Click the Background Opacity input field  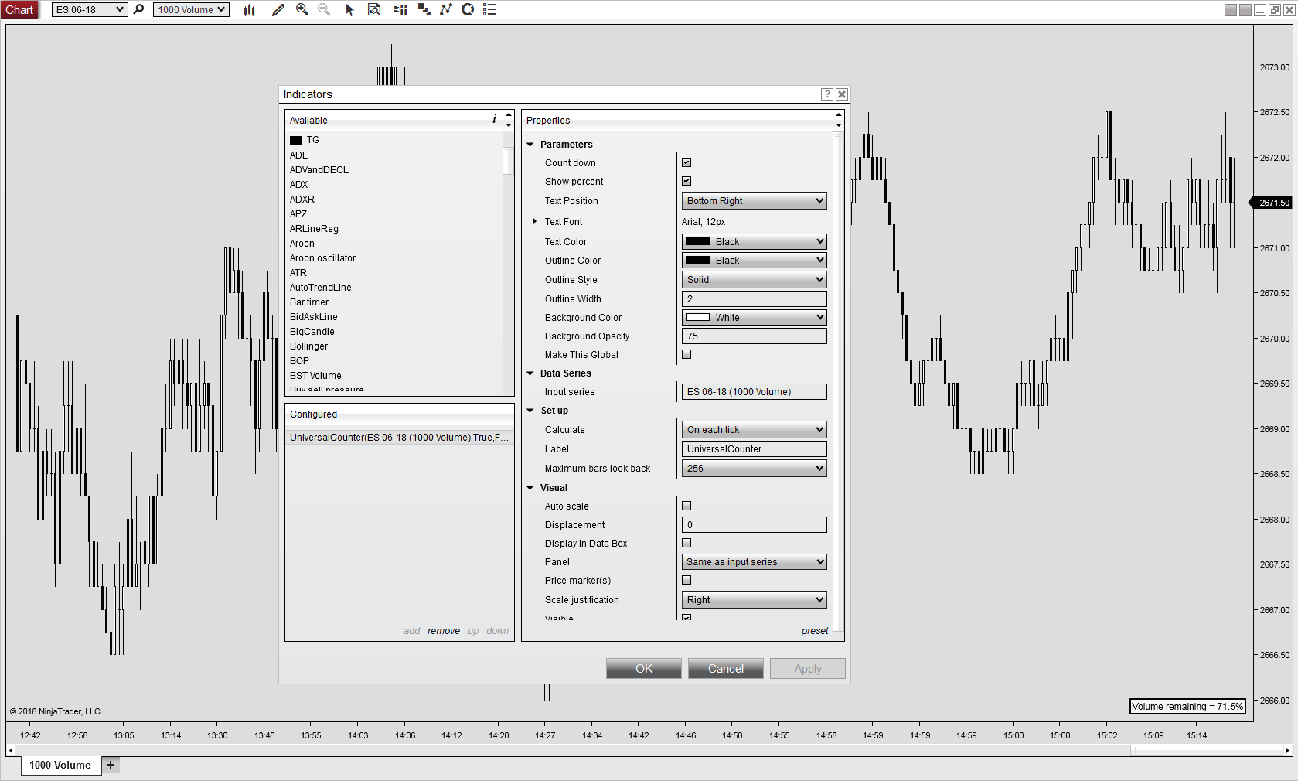(x=755, y=336)
